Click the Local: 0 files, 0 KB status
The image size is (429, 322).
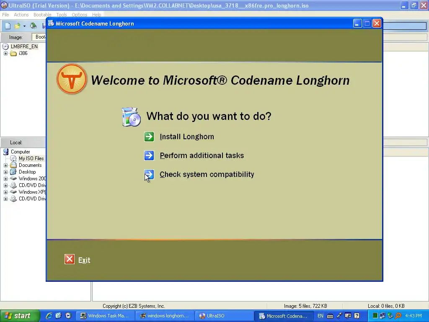pyautogui.click(x=386, y=306)
